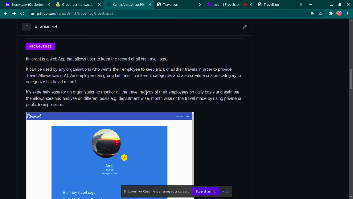Open the Chrome extensions puzzle icon

click(x=331, y=13)
